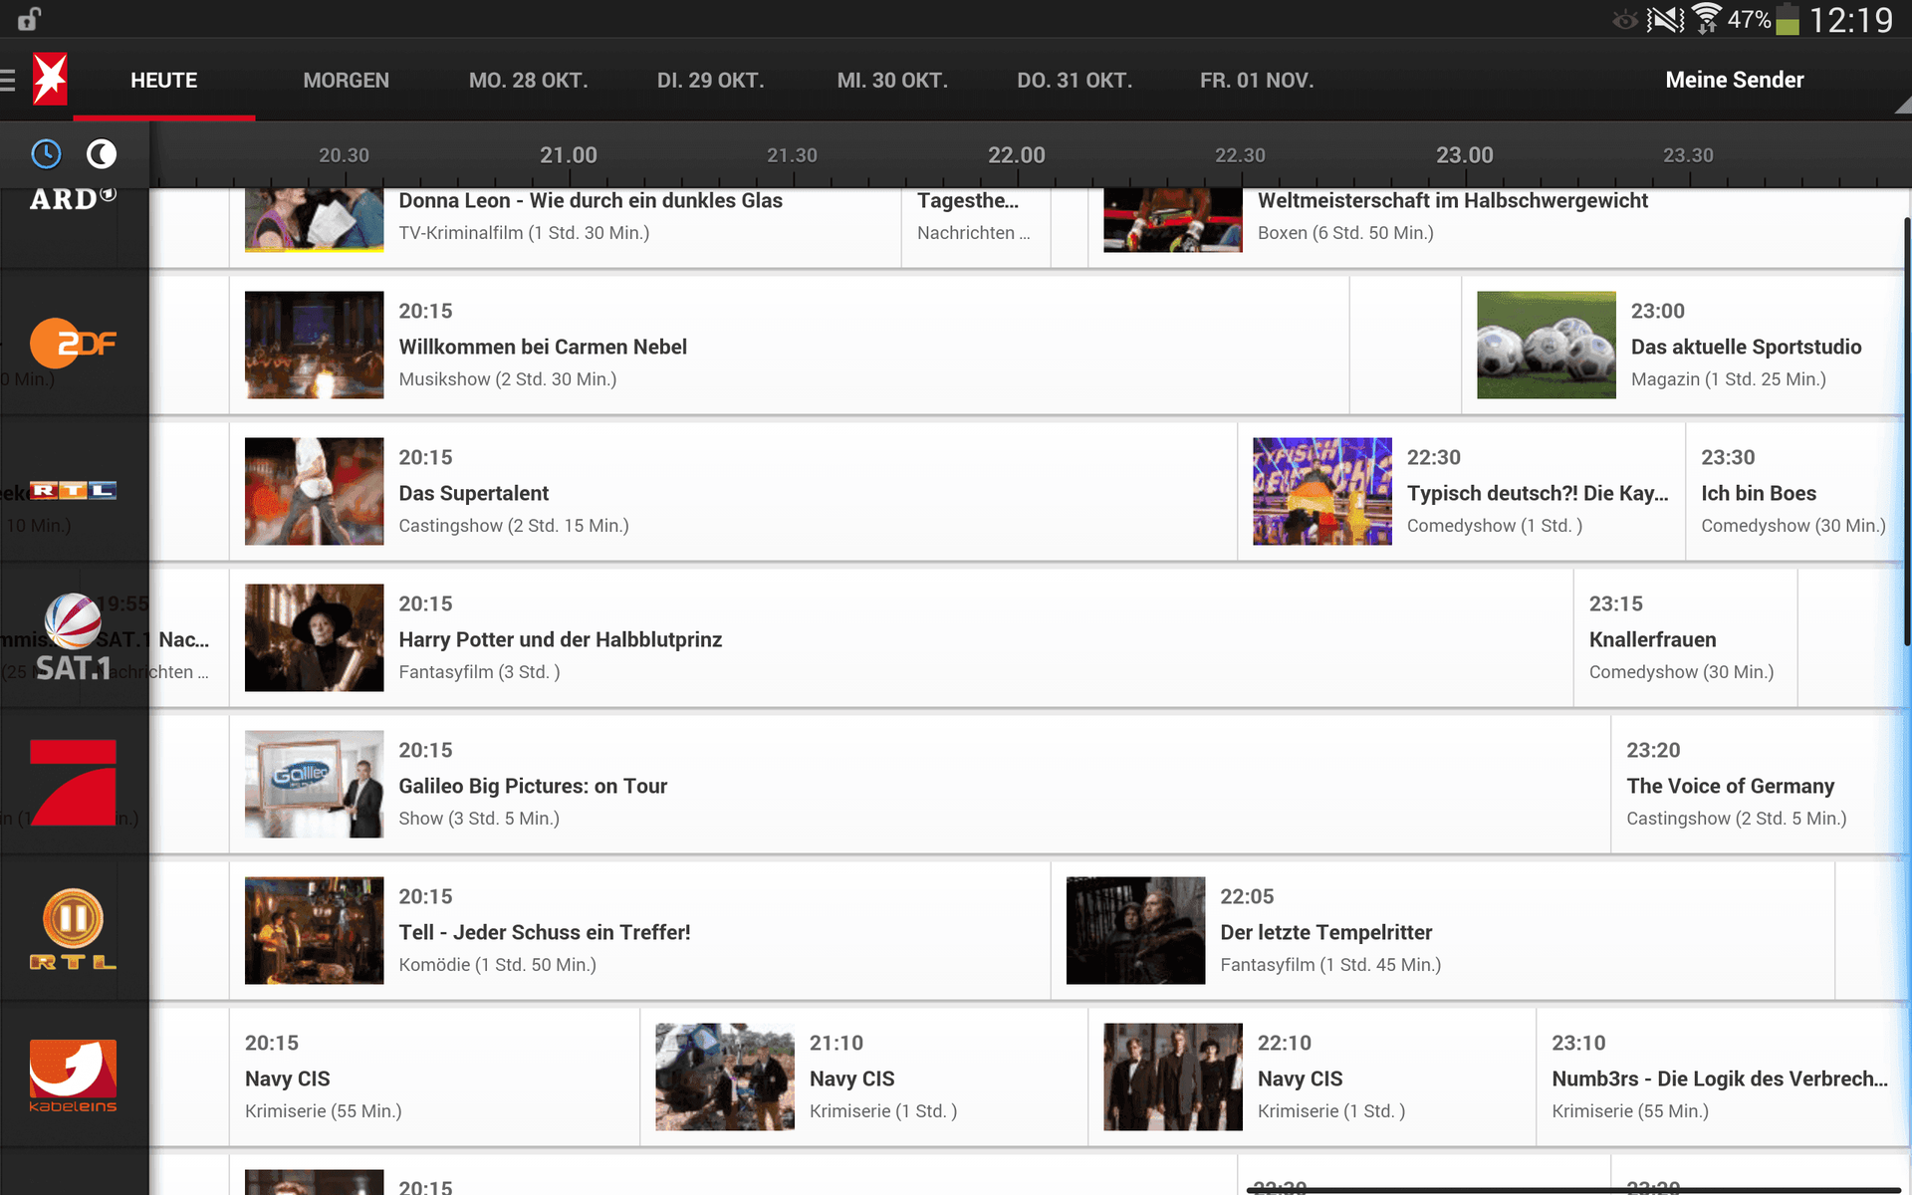Open The Voice of Germany listing
Image resolution: width=1912 pixels, height=1195 pixels.
coord(1758,784)
